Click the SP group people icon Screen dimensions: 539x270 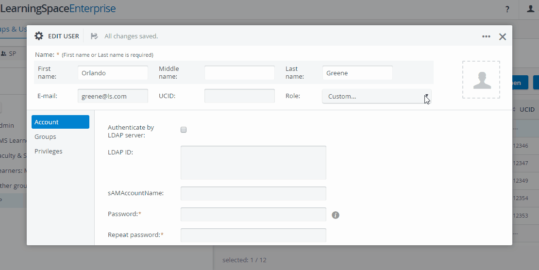pyautogui.click(x=4, y=53)
